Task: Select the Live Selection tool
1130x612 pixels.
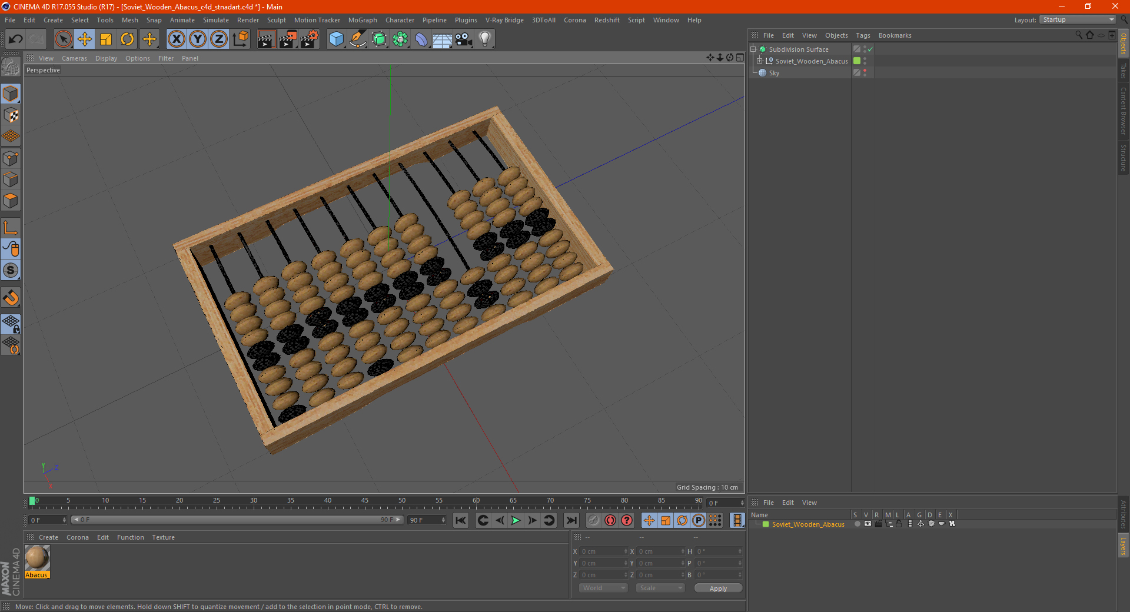Action: pos(63,39)
